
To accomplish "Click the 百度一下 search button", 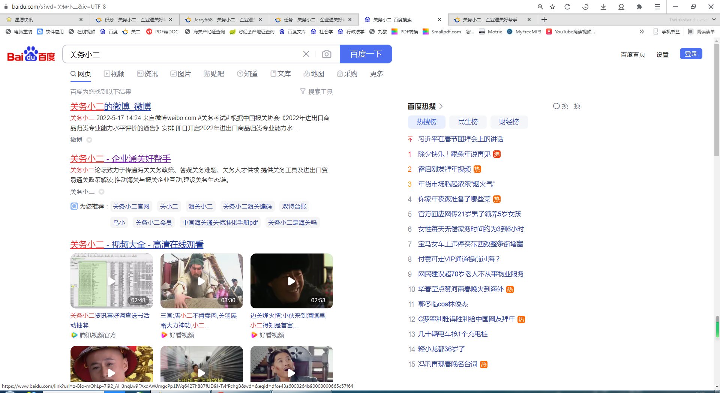I will point(366,54).
